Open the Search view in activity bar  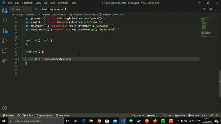[4, 20]
